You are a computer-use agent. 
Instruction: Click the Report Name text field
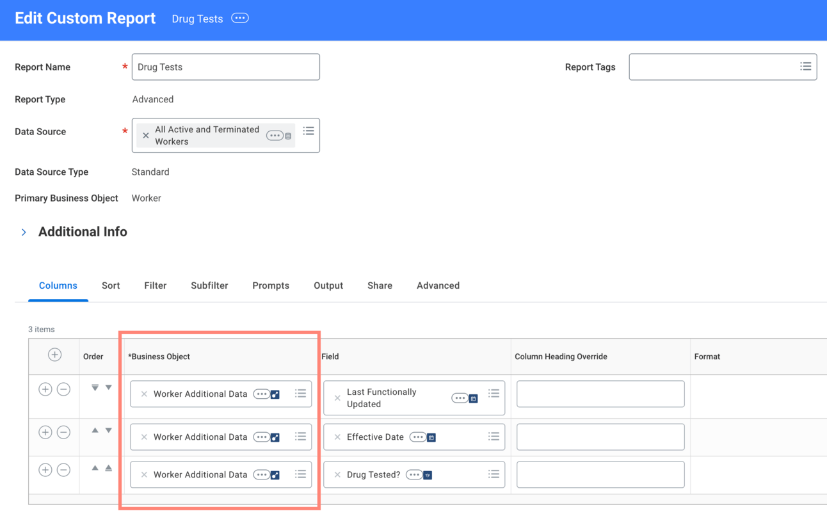225,67
